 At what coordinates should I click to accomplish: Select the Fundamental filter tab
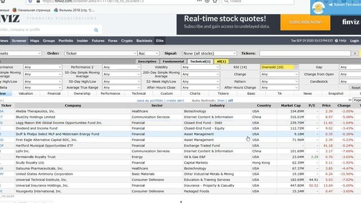point(173,61)
